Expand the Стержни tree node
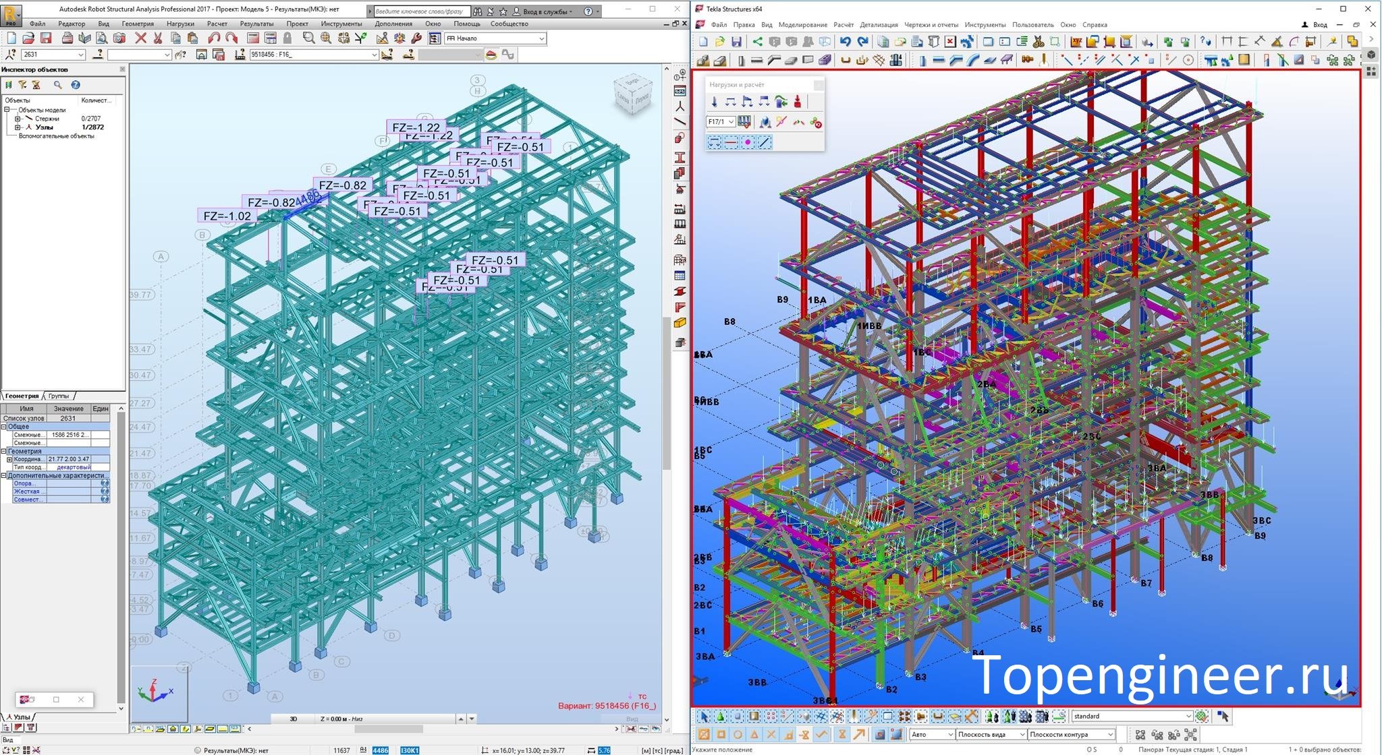Image resolution: width=1382 pixels, height=755 pixels. [18, 119]
